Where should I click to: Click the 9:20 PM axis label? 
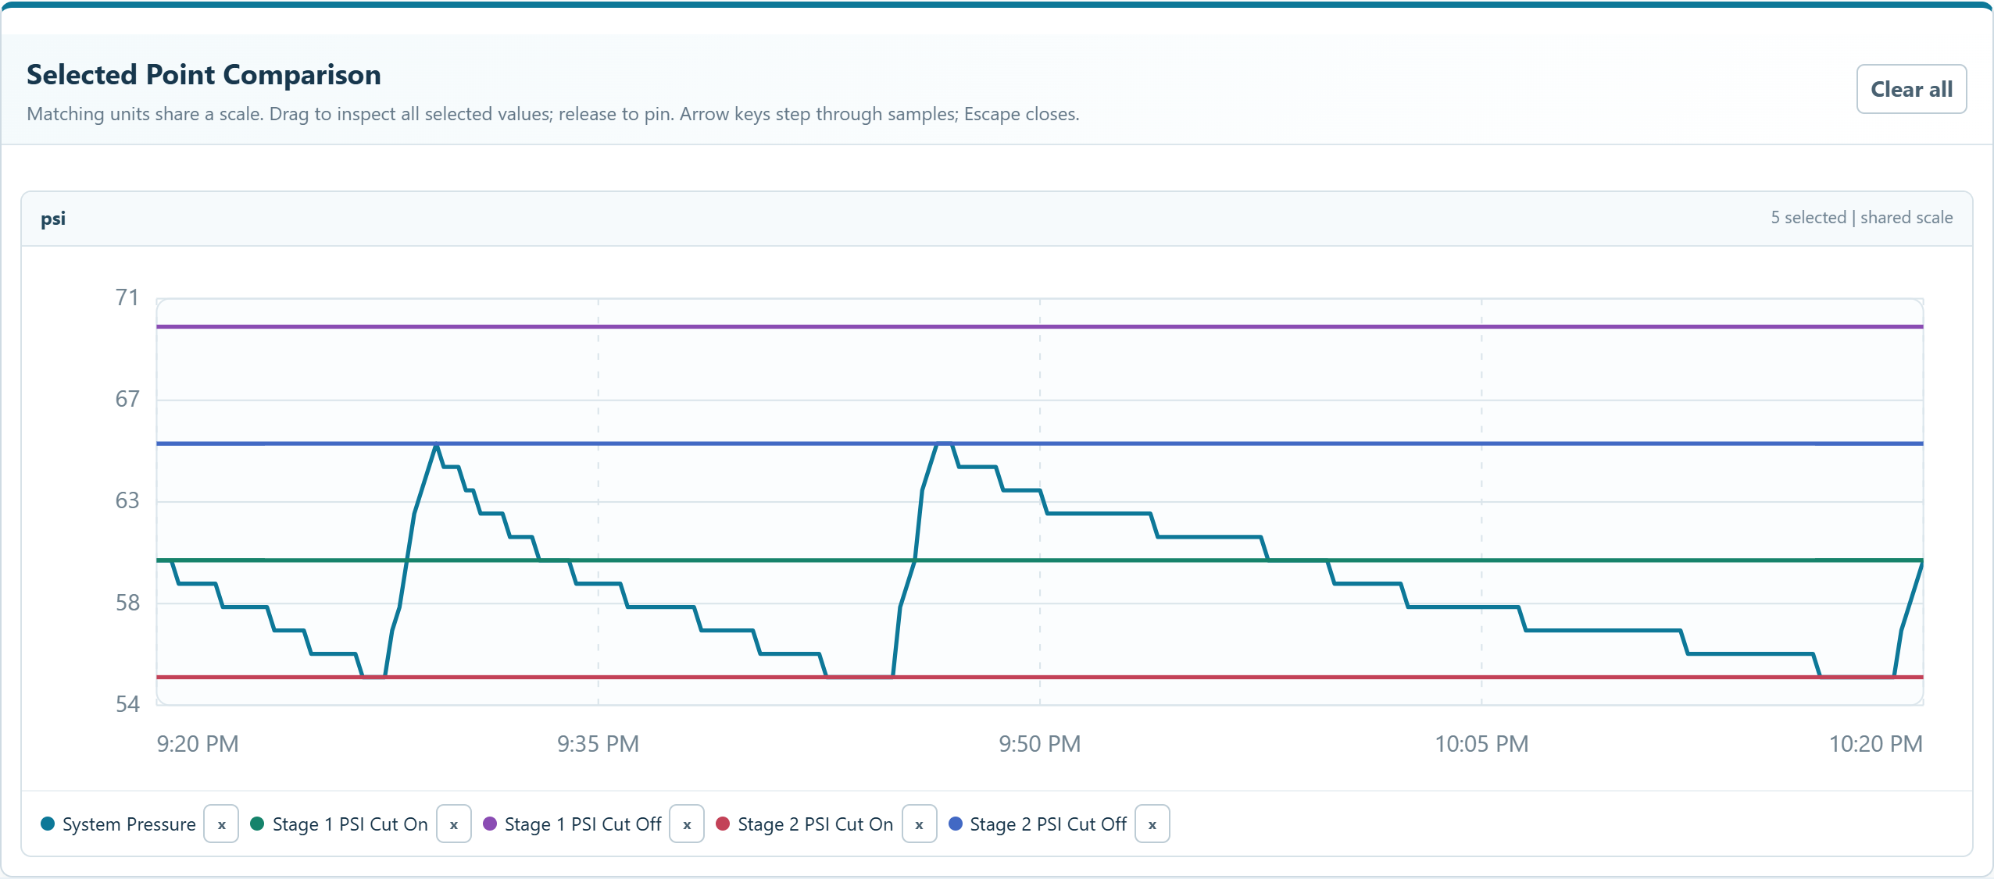198,744
